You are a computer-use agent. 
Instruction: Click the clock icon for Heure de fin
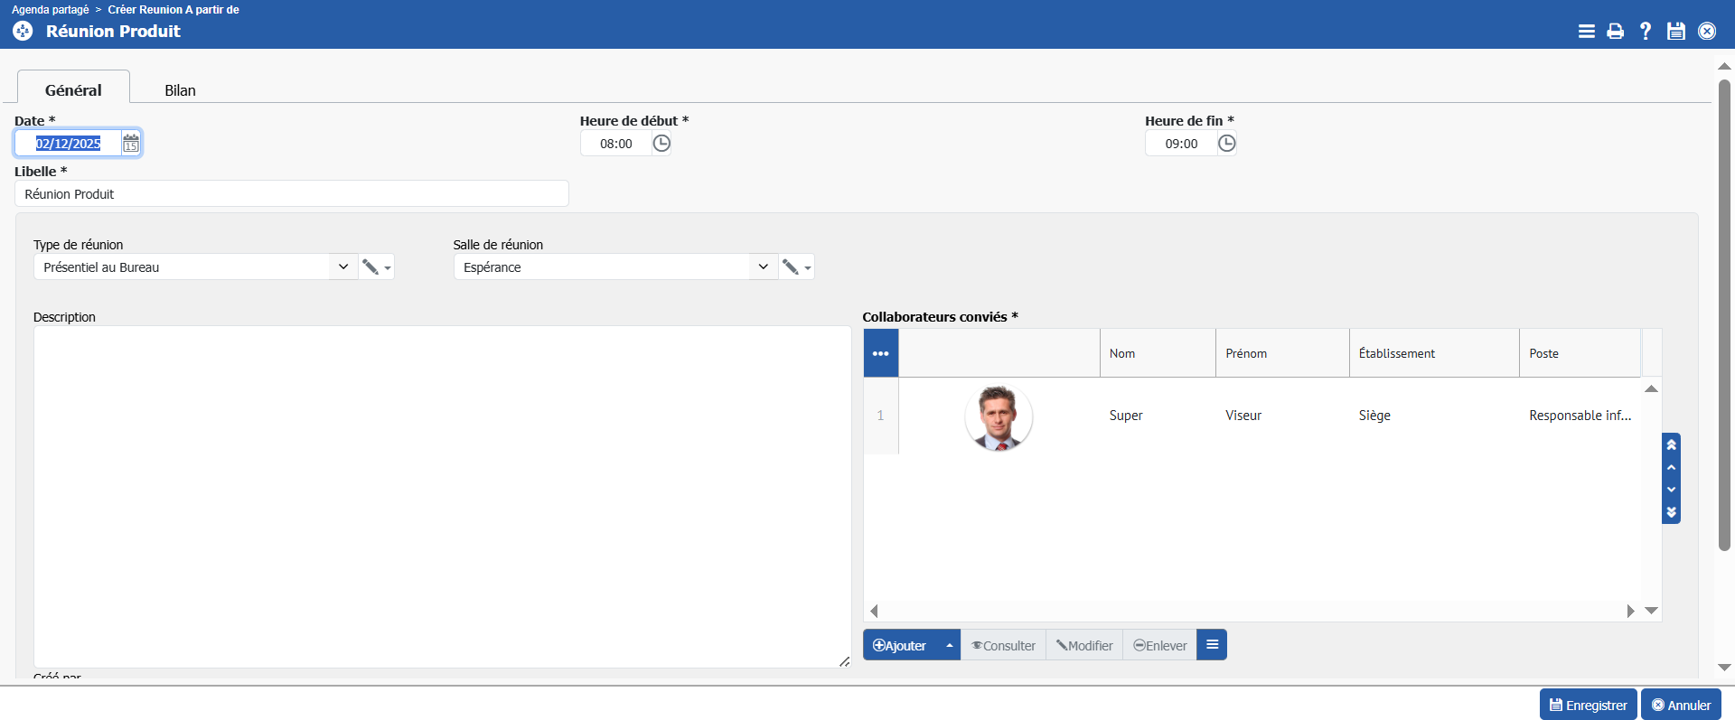point(1226,143)
